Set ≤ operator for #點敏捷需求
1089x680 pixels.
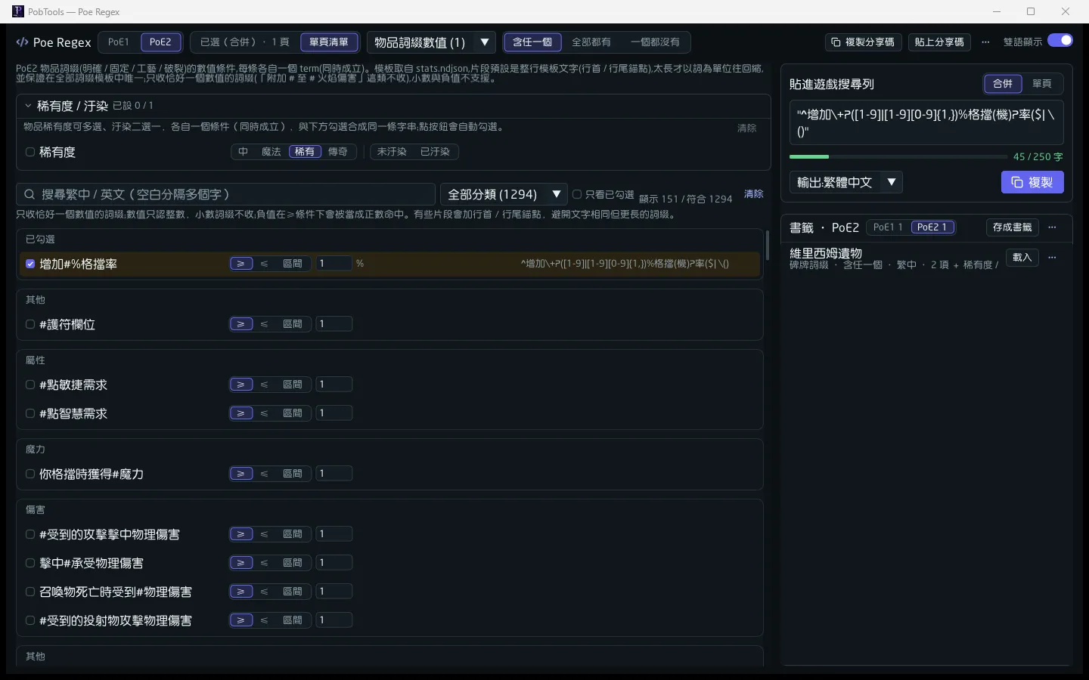point(264,385)
